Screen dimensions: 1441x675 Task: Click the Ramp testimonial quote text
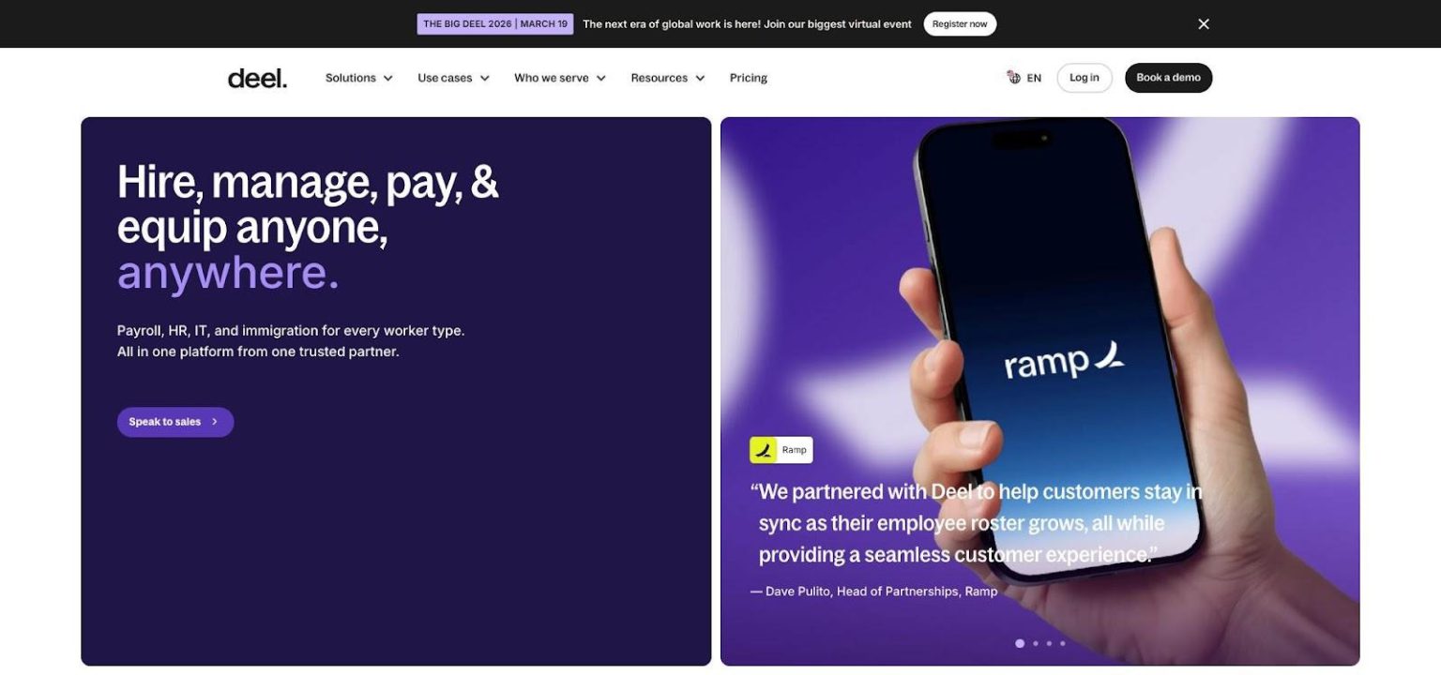pyautogui.click(x=977, y=523)
